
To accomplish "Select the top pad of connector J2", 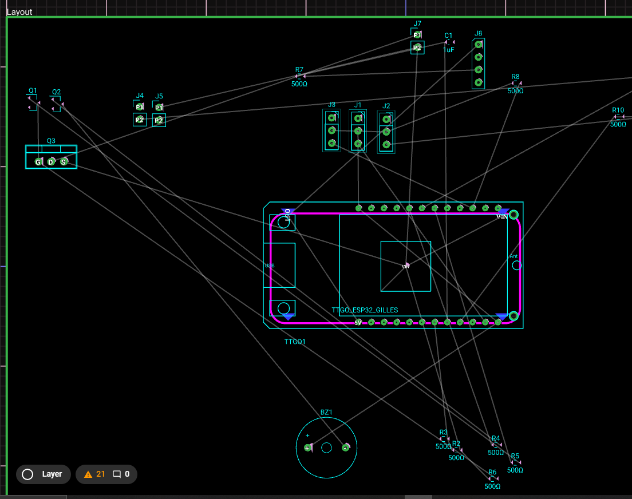I will 386,119.
